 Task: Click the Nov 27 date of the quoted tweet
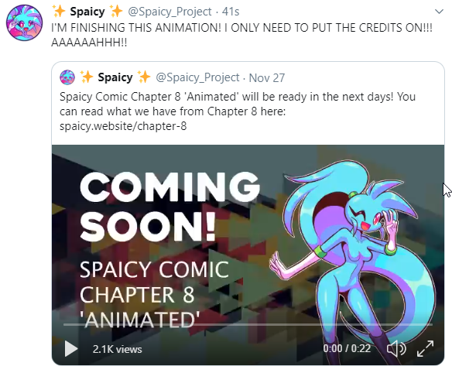pyautogui.click(x=267, y=78)
